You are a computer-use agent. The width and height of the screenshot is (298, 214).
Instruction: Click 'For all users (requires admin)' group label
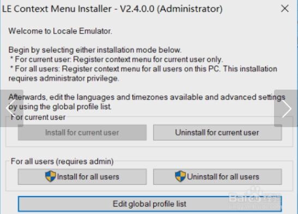[x=62, y=161]
